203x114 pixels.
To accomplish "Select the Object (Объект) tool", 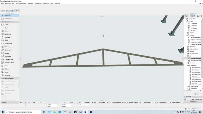I will click(x=10, y=69).
